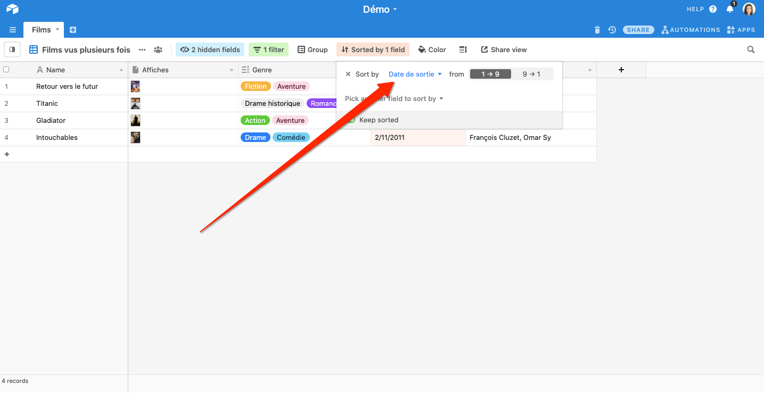Select the Comédie genre tag
Screen dimensions: 764x393
291,137
